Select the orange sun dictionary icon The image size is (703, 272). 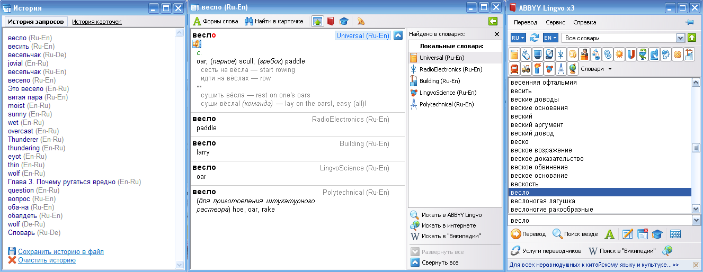point(619,54)
